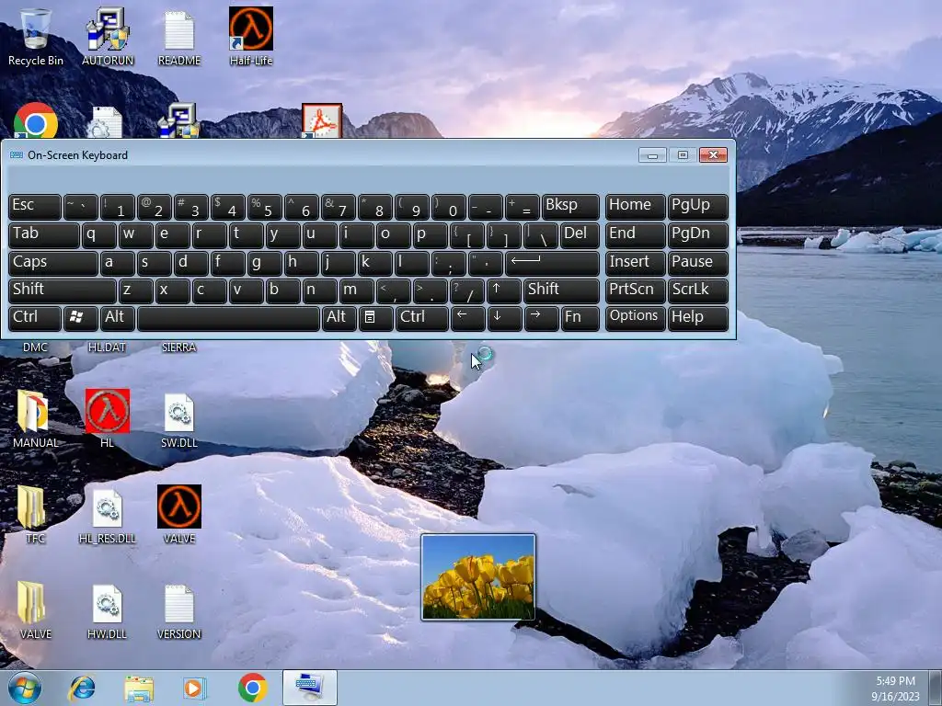This screenshot has width=942, height=706.
Task: Click the Insert key
Action: (635, 263)
